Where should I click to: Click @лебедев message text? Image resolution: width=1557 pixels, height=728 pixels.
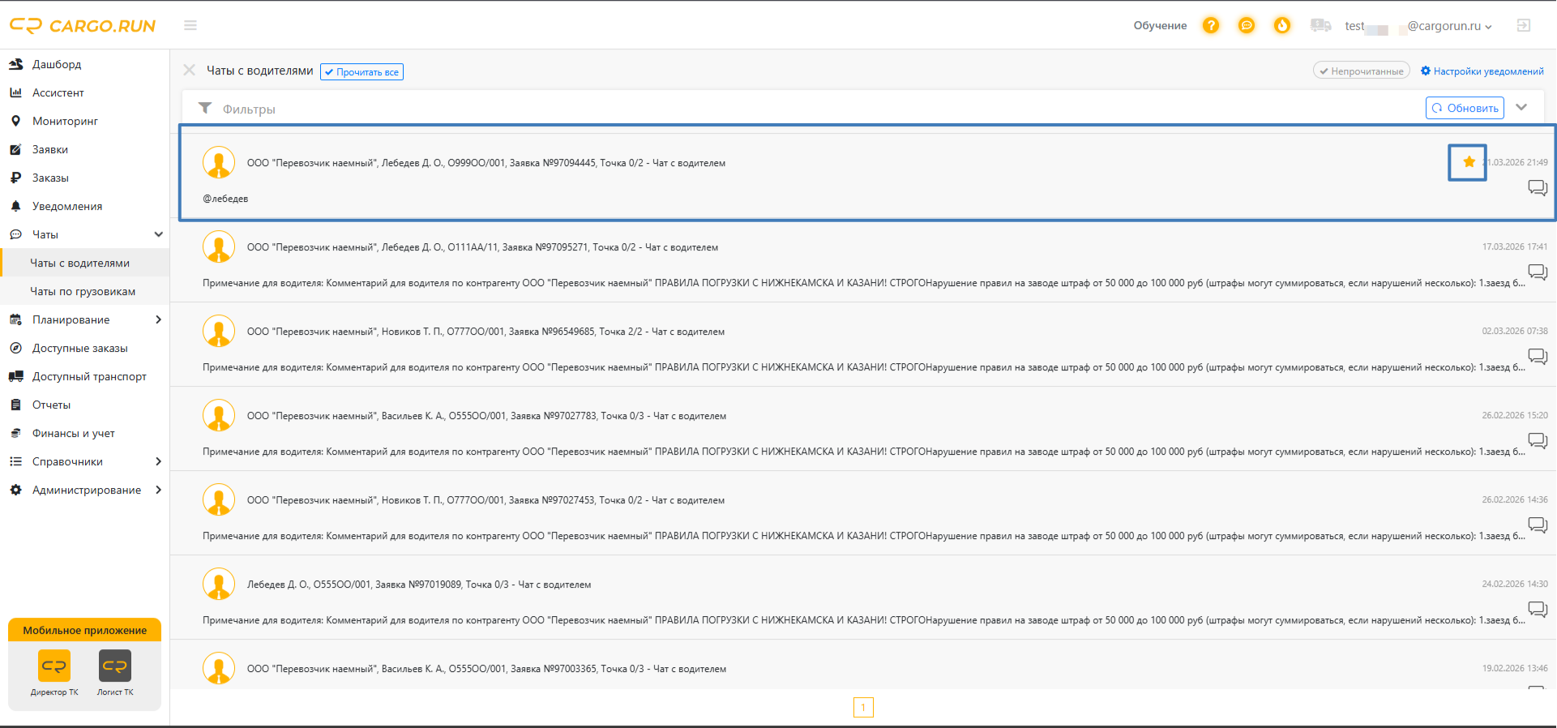[225, 199]
